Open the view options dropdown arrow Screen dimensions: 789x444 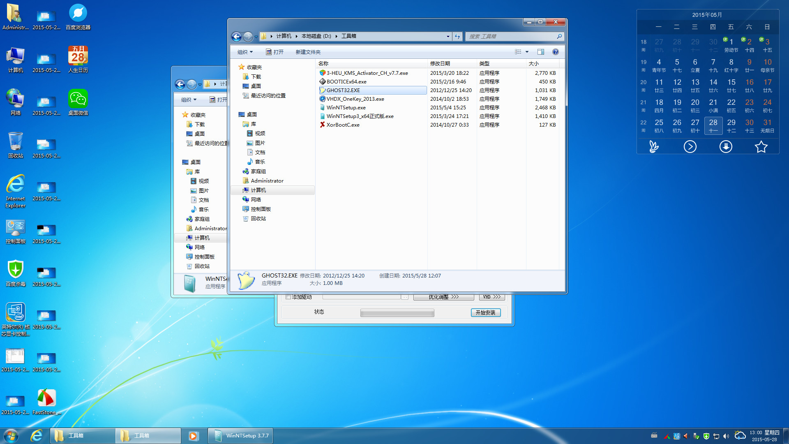(527, 52)
